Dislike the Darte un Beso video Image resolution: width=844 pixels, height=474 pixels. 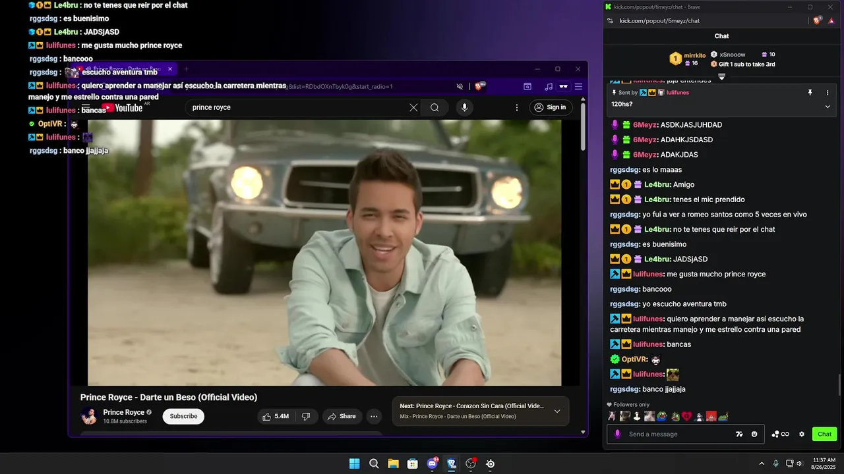click(306, 416)
